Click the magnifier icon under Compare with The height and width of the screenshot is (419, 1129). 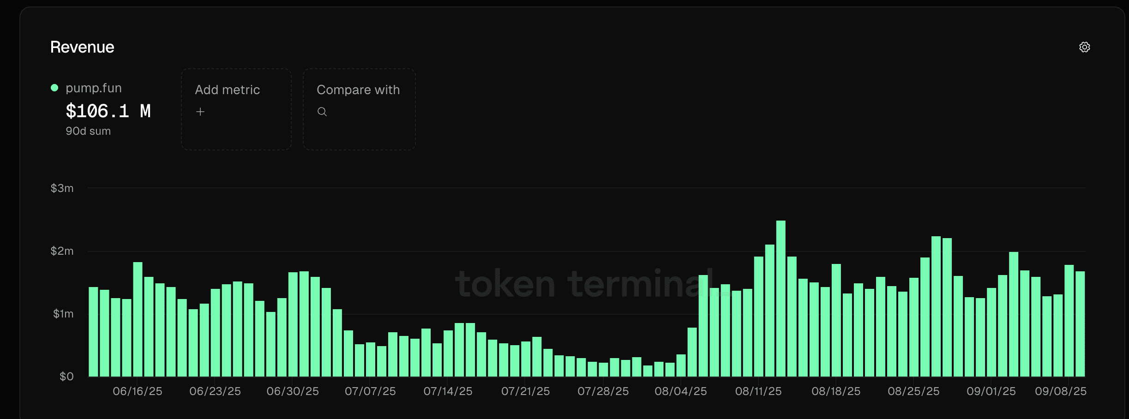(322, 112)
